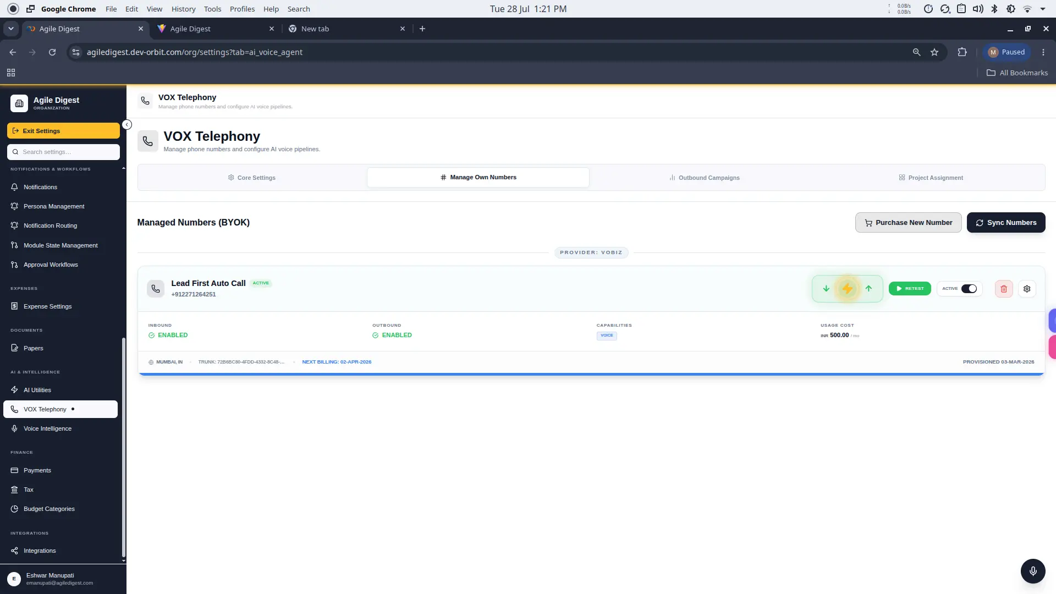Select the Manage Own Numbers tab
This screenshot has width=1056, height=594.
coord(478,178)
